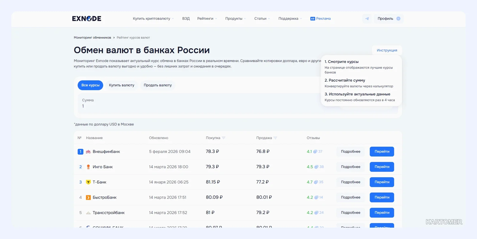This screenshot has width=477, height=239.
Task: Click rating 4.7 in Т-Банк row
Action: 309,182
